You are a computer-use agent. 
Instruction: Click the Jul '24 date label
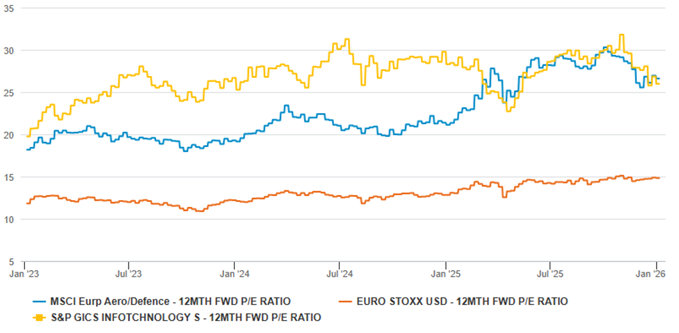tap(340, 274)
